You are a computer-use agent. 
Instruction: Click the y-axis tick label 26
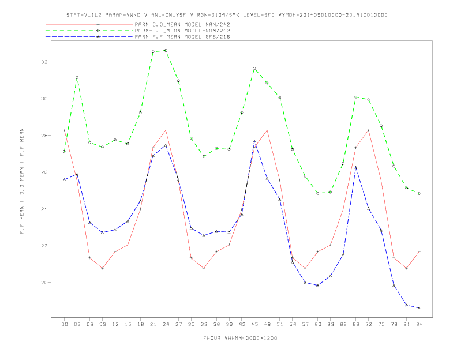click(x=44, y=172)
